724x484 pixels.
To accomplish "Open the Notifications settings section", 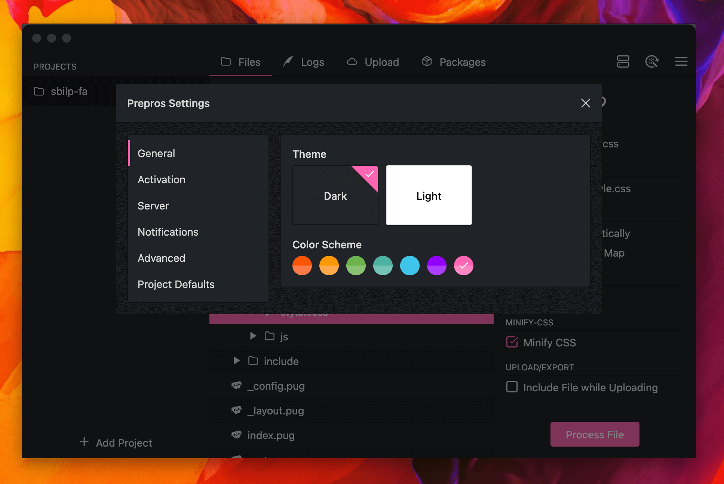I will click(168, 232).
